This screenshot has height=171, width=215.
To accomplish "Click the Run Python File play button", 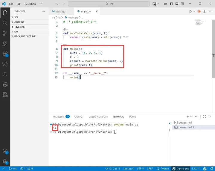I will pos(190,11).
